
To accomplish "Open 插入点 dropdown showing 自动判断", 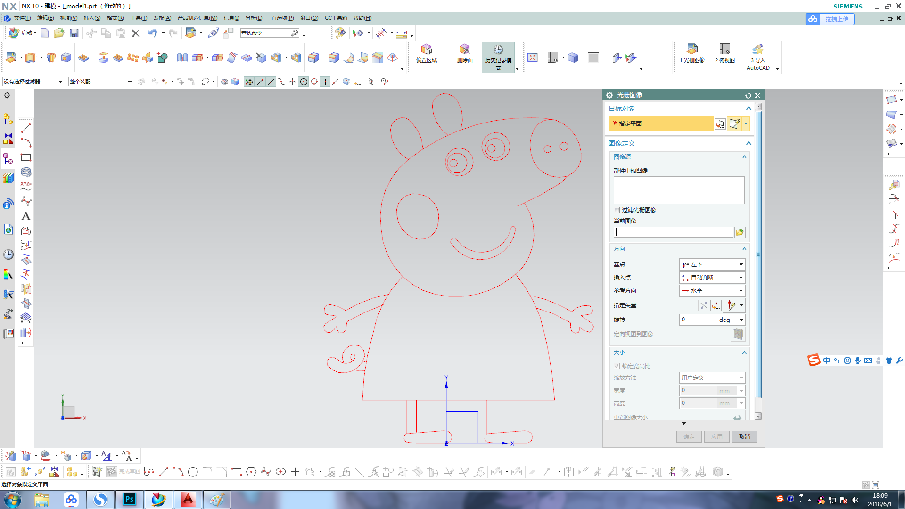I will (712, 278).
